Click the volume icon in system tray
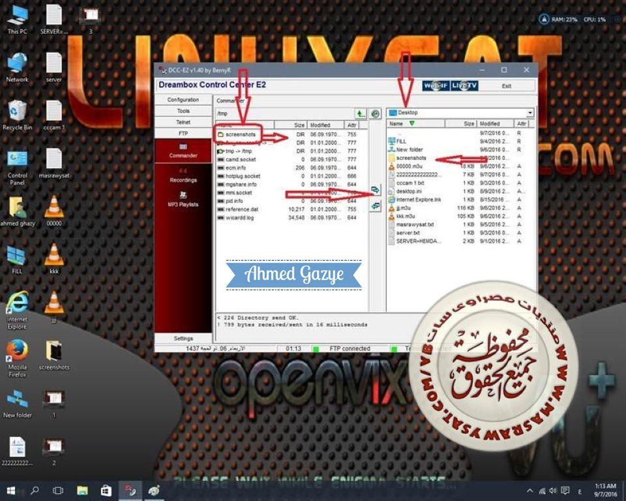The image size is (626, 501). coord(553,491)
